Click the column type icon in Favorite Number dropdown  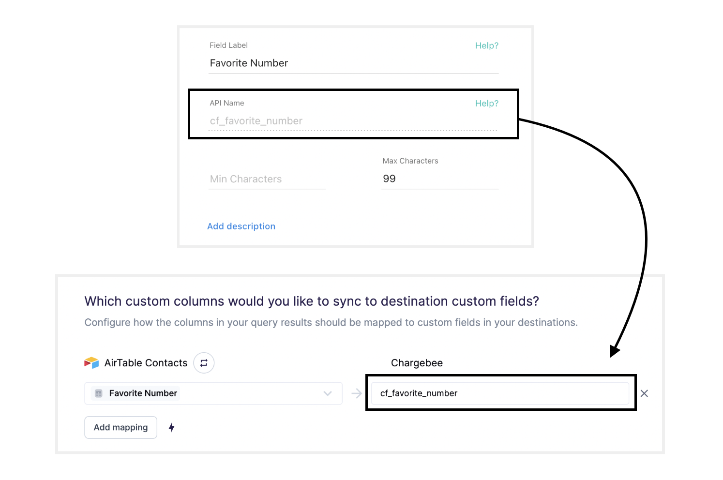(x=99, y=393)
